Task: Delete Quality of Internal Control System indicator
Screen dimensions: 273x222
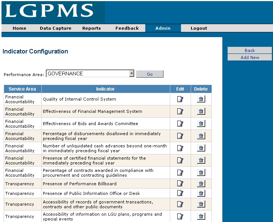Action: (201, 99)
